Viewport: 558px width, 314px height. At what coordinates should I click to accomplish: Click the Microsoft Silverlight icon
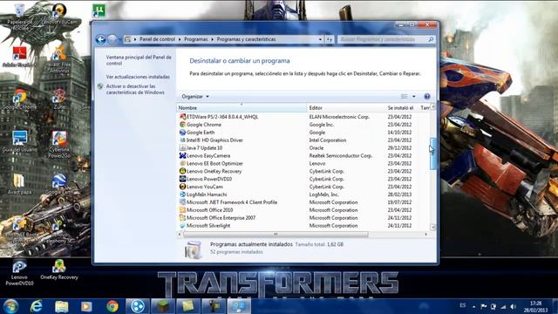[182, 226]
